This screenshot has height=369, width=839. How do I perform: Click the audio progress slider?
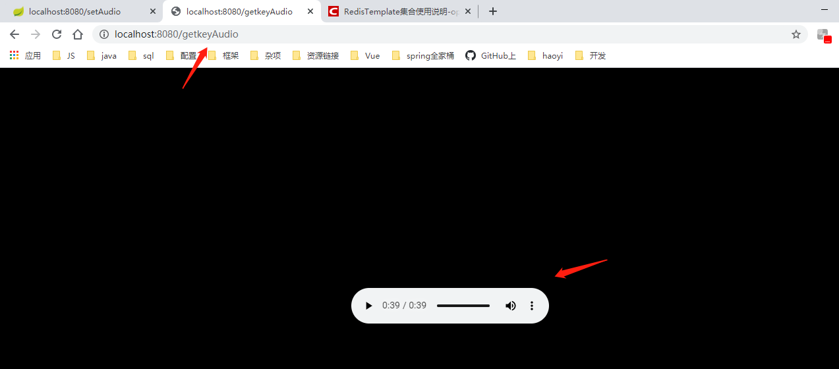[463, 306]
